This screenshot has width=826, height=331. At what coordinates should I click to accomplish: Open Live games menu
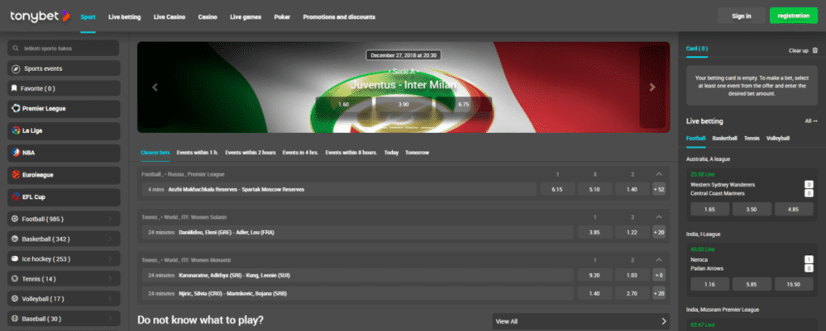click(x=246, y=17)
